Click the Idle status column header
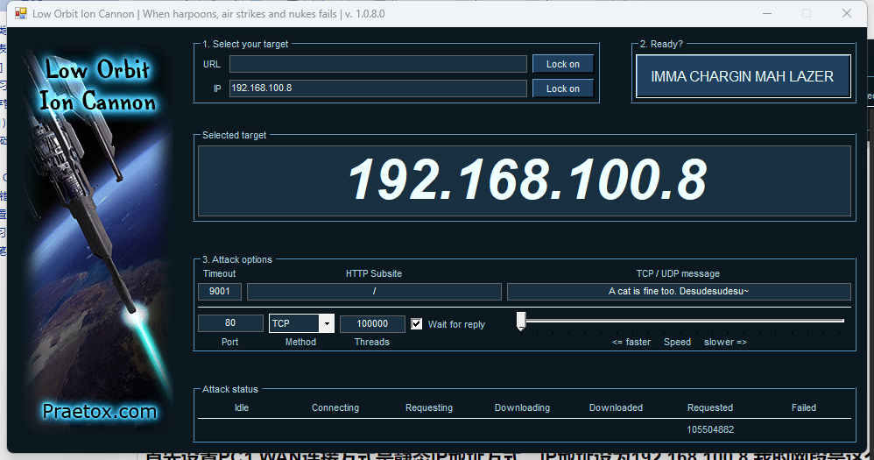The width and height of the screenshot is (874, 460). 242,407
